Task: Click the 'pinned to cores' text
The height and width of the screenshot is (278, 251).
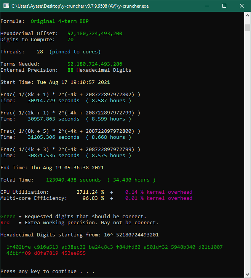Action: 75,52
